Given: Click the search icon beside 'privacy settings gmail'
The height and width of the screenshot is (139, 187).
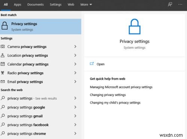Looking at the screenshot, I should 3,116.
